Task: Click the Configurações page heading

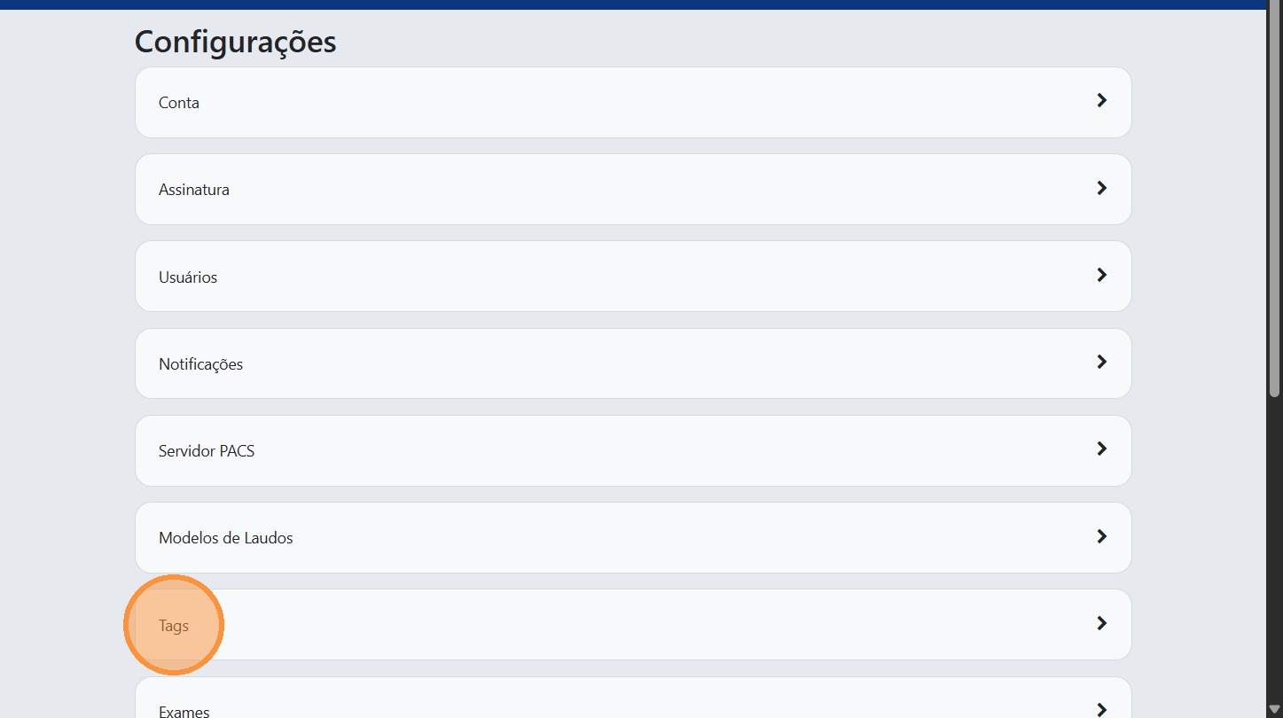Action: point(235,42)
